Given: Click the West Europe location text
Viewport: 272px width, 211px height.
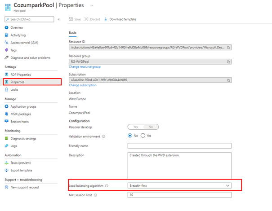Looking at the screenshot, I should [x=77, y=99].
